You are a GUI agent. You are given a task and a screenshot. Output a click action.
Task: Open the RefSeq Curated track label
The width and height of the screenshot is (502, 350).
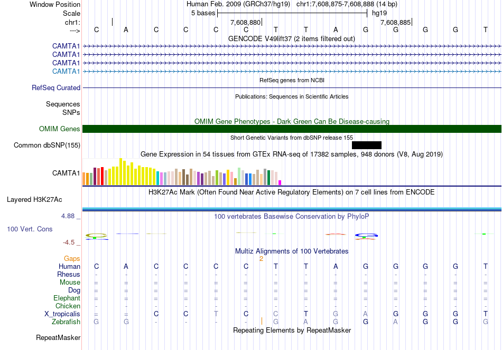click(56, 87)
